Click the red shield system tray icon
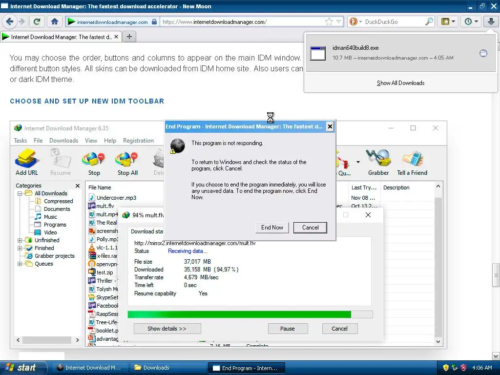The height and width of the screenshot is (375, 500). click(464, 368)
